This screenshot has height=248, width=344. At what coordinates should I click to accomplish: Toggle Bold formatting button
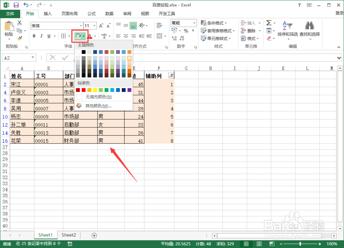34,36
